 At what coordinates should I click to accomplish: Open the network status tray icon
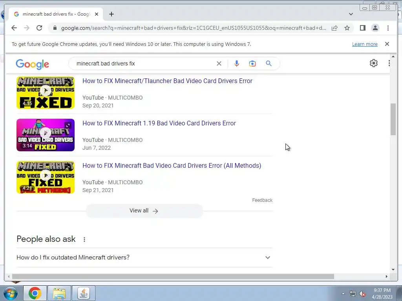point(353,294)
